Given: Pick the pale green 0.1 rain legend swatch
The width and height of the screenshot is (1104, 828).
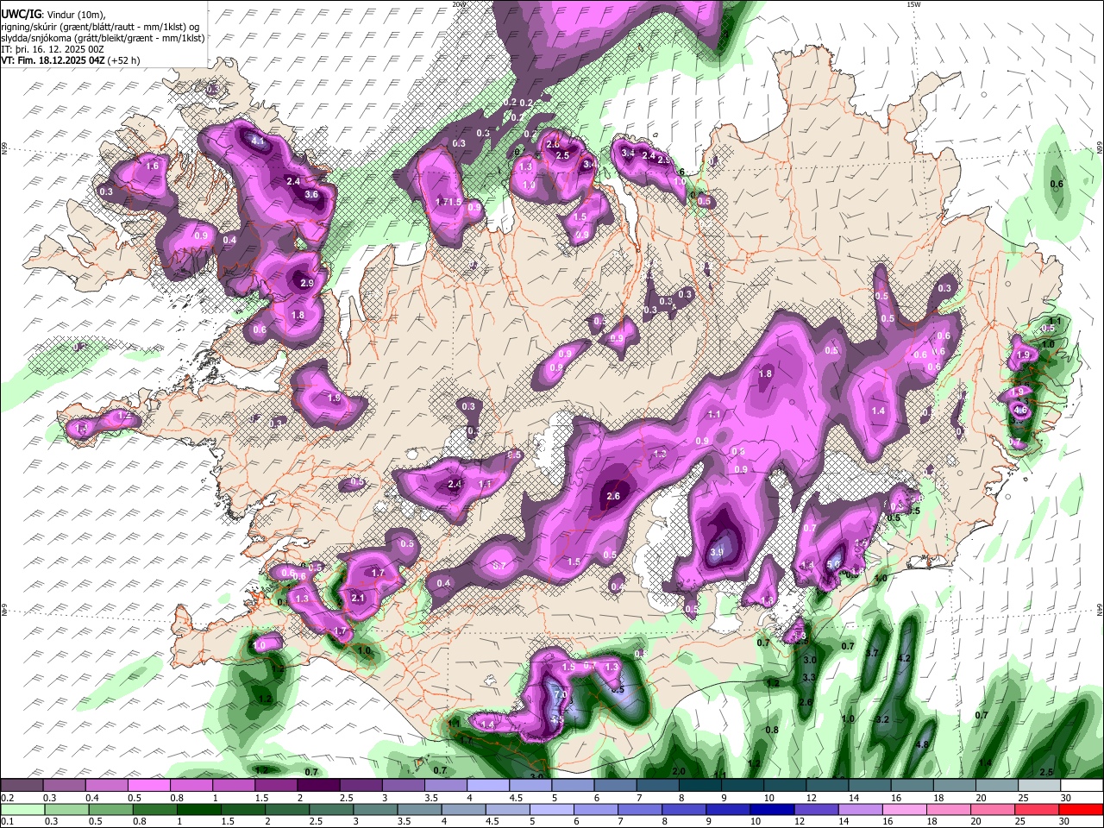Looking at the screenshot, I should pyautogui.click(x=22, y=809).
